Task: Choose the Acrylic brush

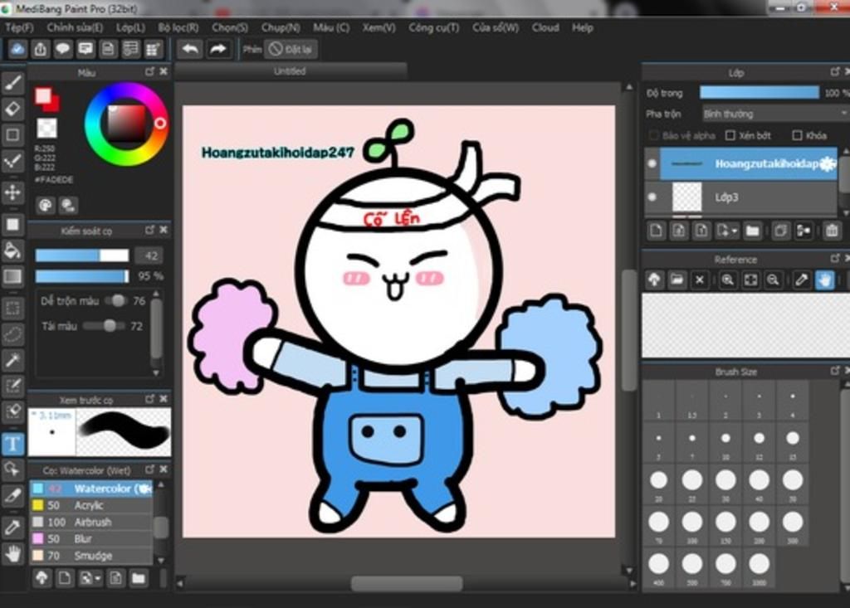Action: click(x=91, y=506)
